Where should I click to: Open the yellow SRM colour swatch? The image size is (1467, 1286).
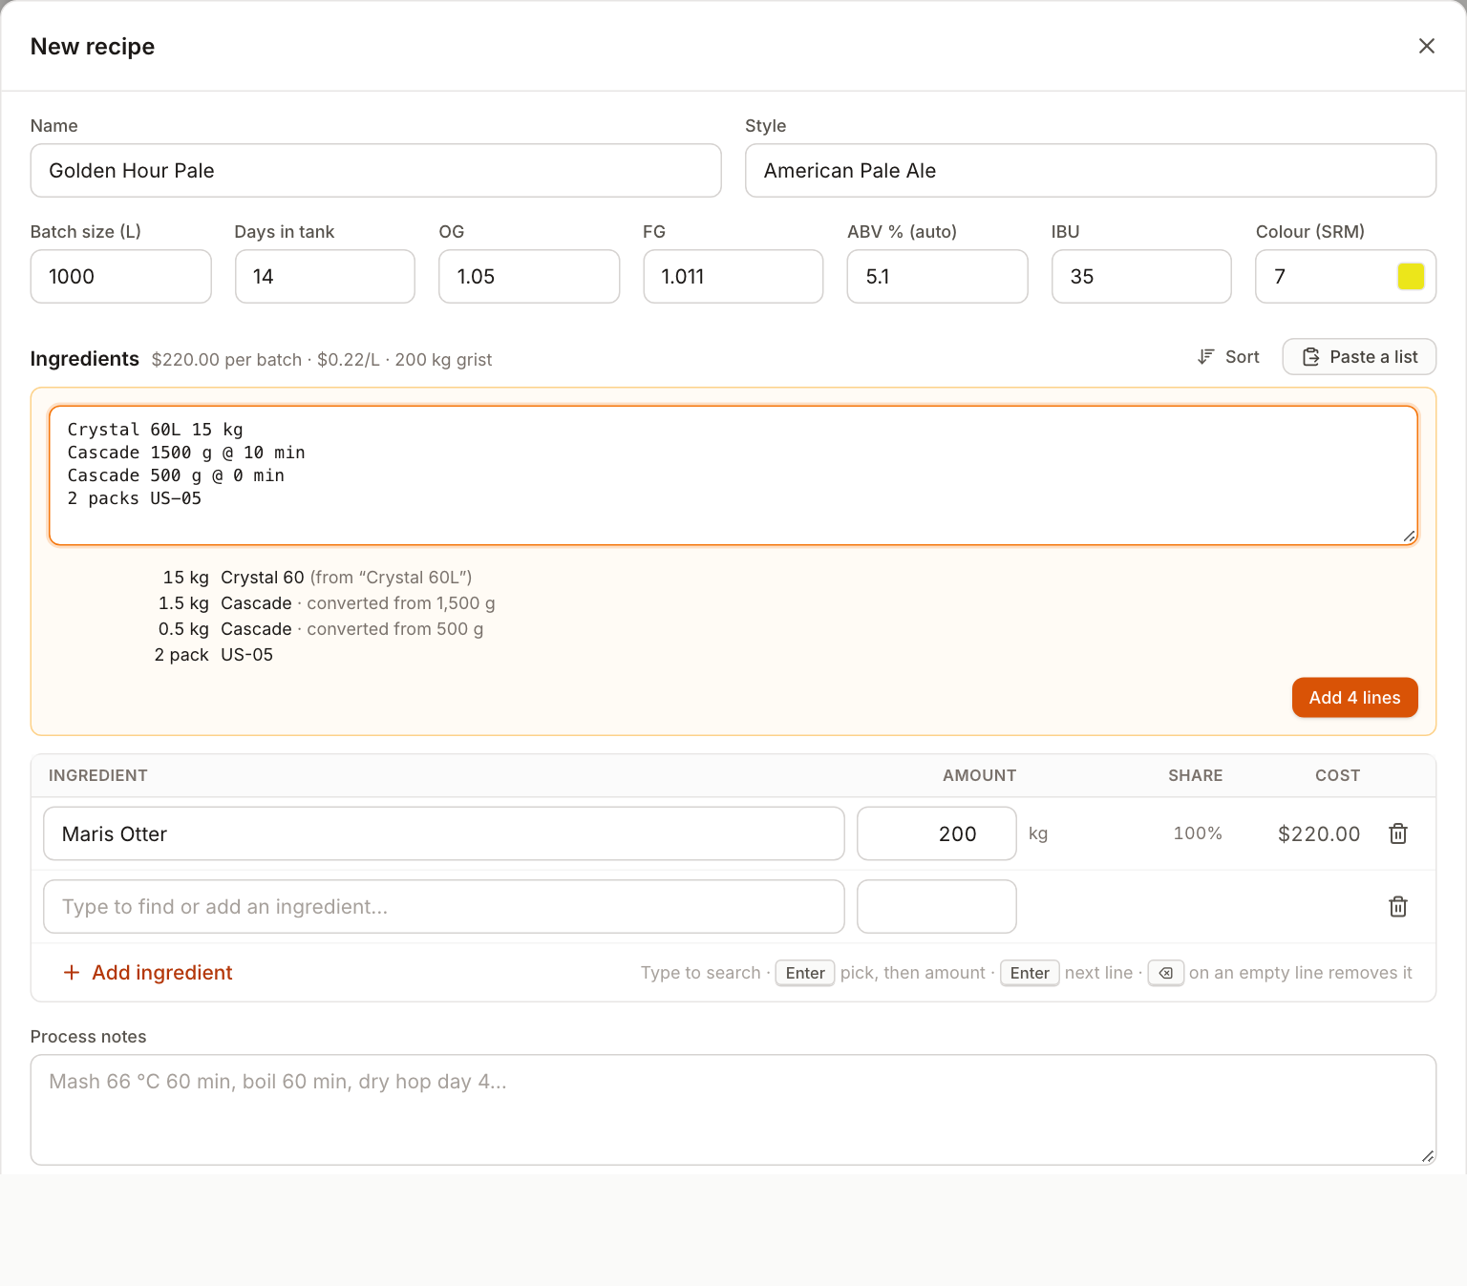1411,276
